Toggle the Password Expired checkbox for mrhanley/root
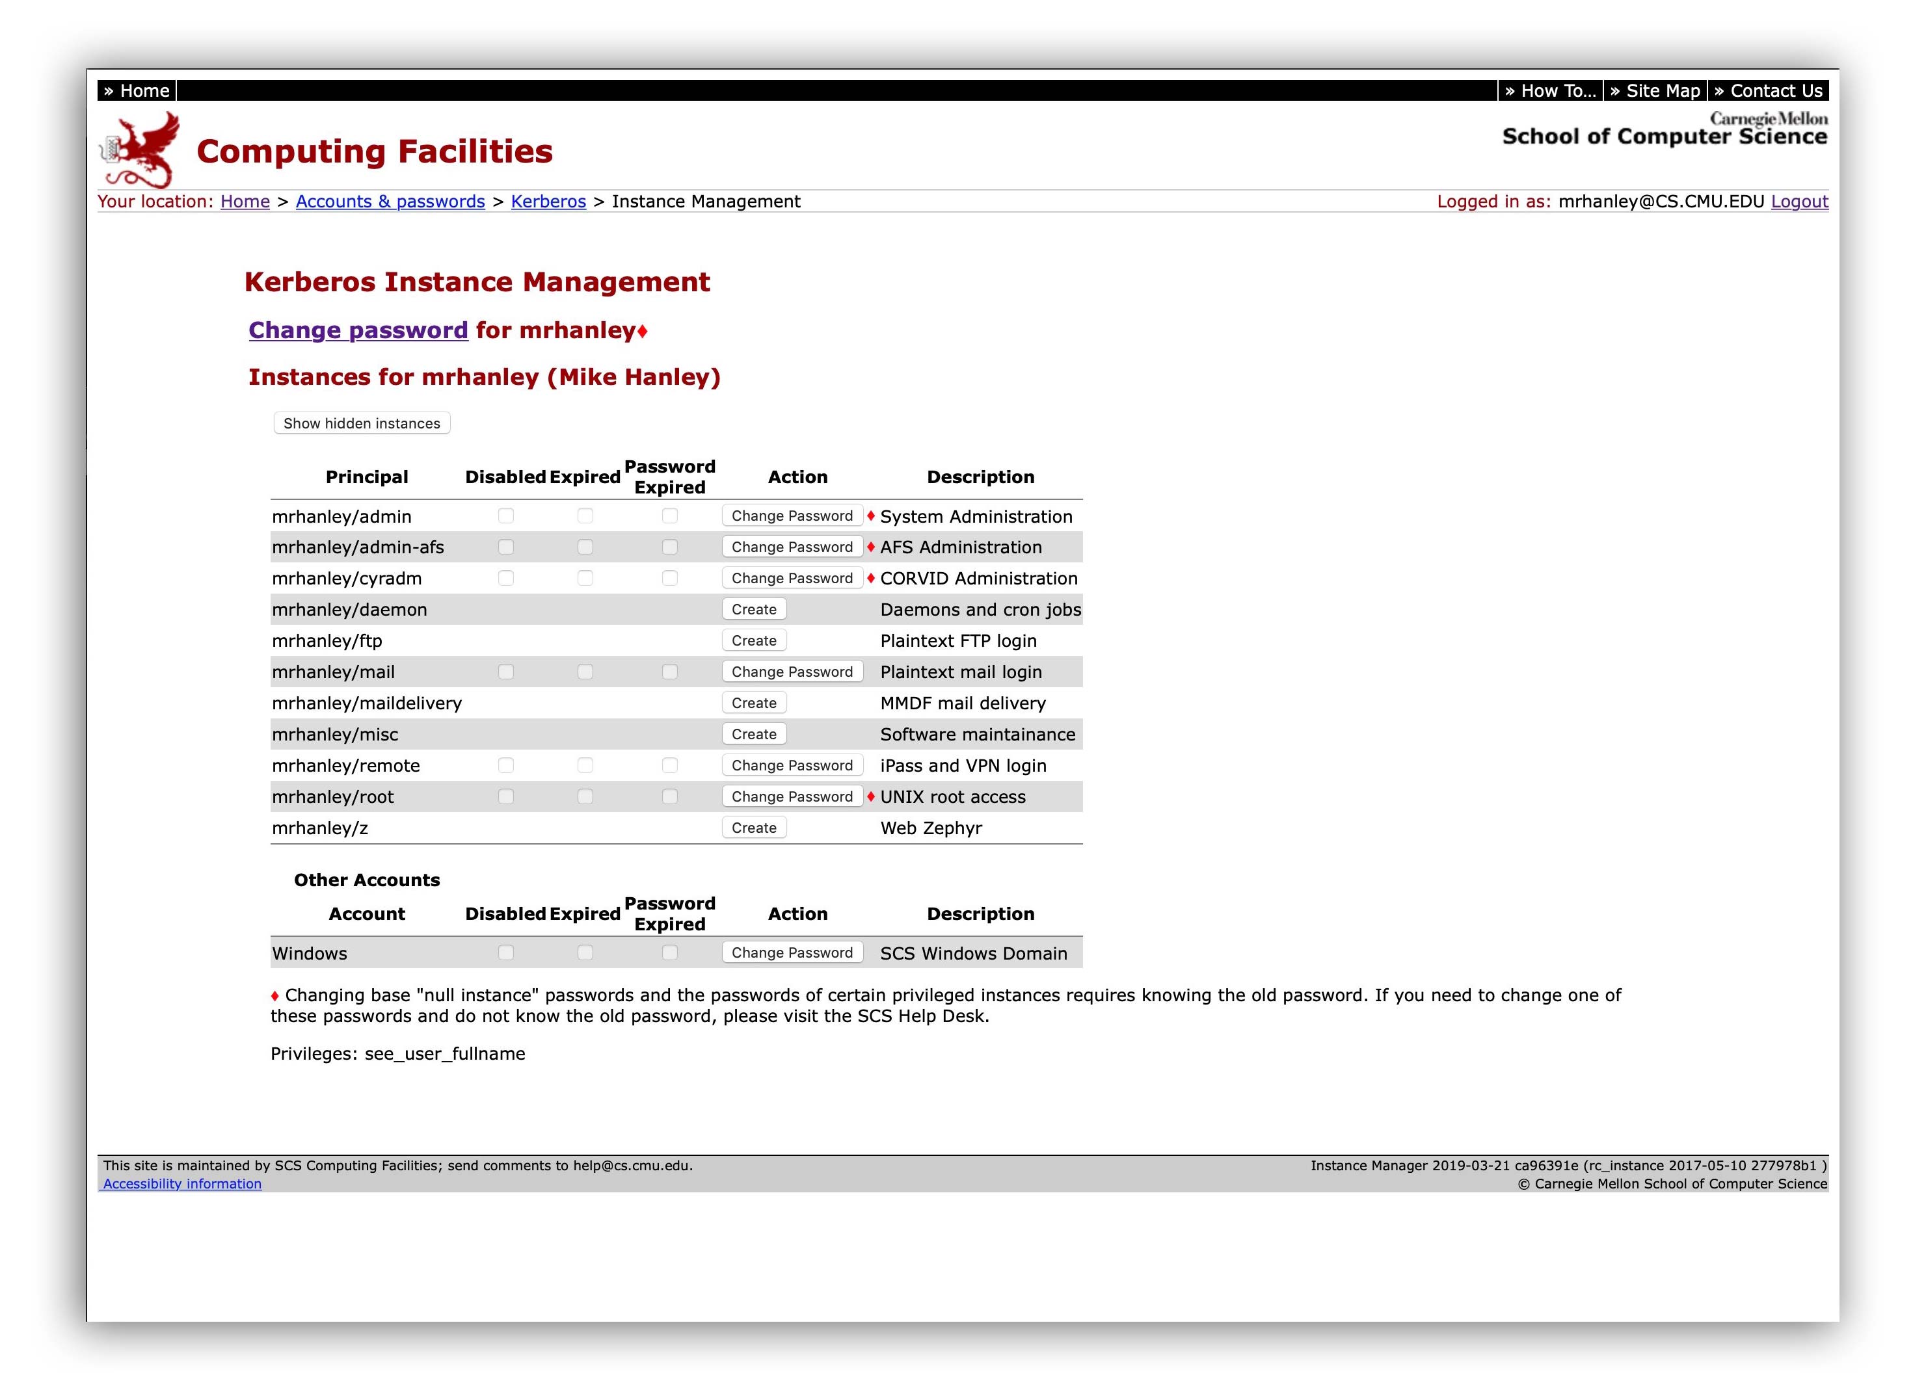1926x1390 pixels. (670, 796)
